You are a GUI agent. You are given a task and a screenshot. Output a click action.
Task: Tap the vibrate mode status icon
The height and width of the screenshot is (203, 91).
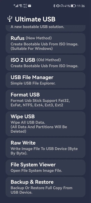[58, 6]
